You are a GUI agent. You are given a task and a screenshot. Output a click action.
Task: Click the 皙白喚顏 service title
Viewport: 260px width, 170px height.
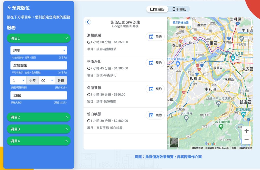tap(94, 114)
